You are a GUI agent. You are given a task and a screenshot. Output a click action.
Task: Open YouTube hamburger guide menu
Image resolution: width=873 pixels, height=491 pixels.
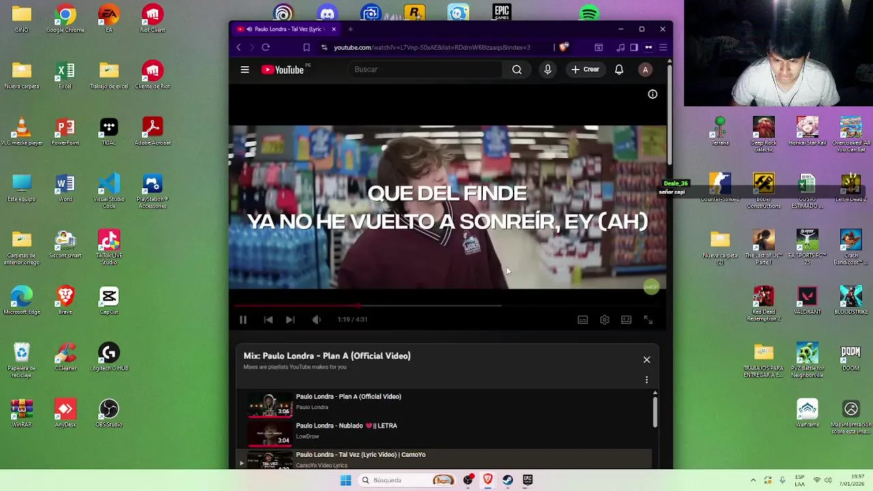pyautogui.click(x=245, y=70)
